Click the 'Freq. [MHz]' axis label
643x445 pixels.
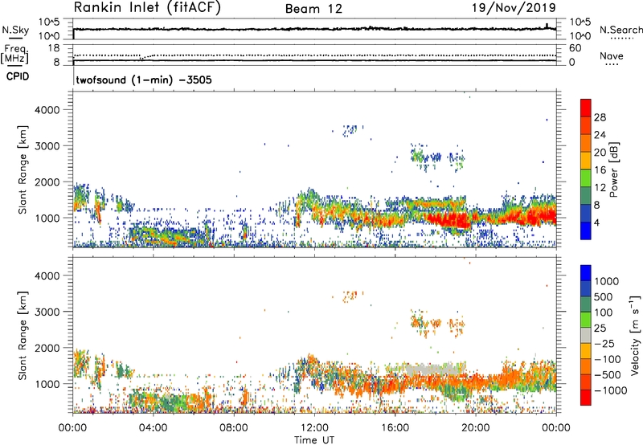click(15, 54)
